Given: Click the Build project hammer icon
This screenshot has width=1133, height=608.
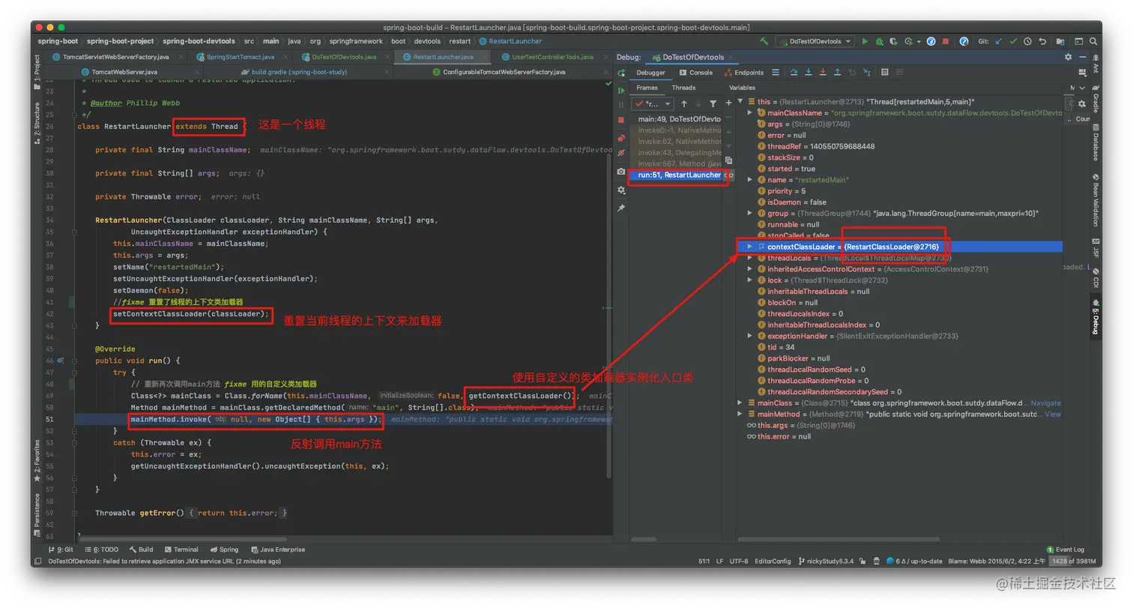Looking at the screenshot, I should click(764, 41).
